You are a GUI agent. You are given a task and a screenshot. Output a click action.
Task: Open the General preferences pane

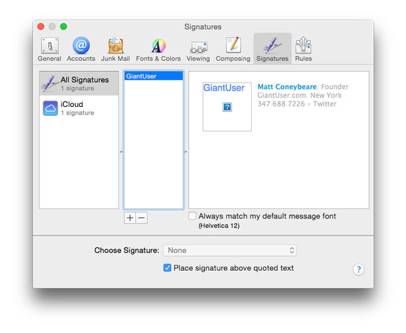point(49,49)
